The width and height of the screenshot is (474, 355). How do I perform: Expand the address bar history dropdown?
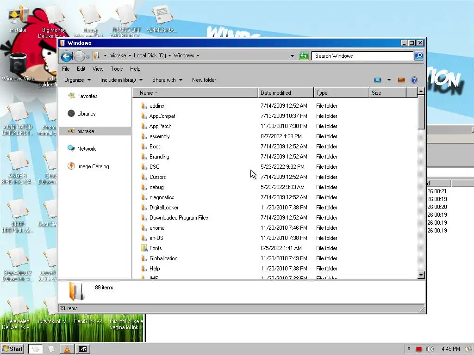coord(292,56)
